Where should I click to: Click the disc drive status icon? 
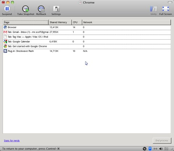(145, 149)
